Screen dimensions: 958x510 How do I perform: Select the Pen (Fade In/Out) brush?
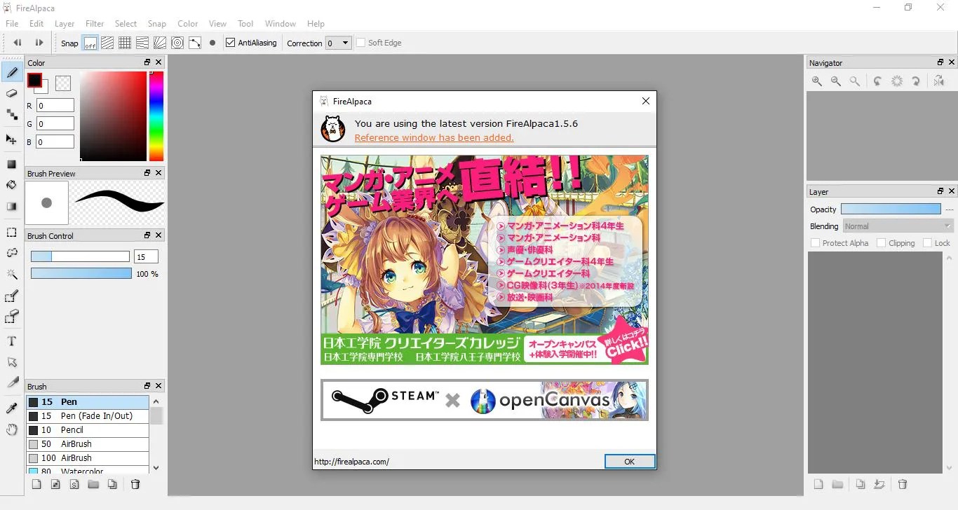88,416
